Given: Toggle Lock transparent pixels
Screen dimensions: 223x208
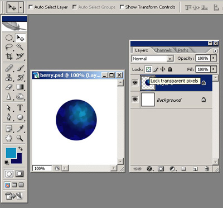Looking at the screenshot, I should (148, 69).
